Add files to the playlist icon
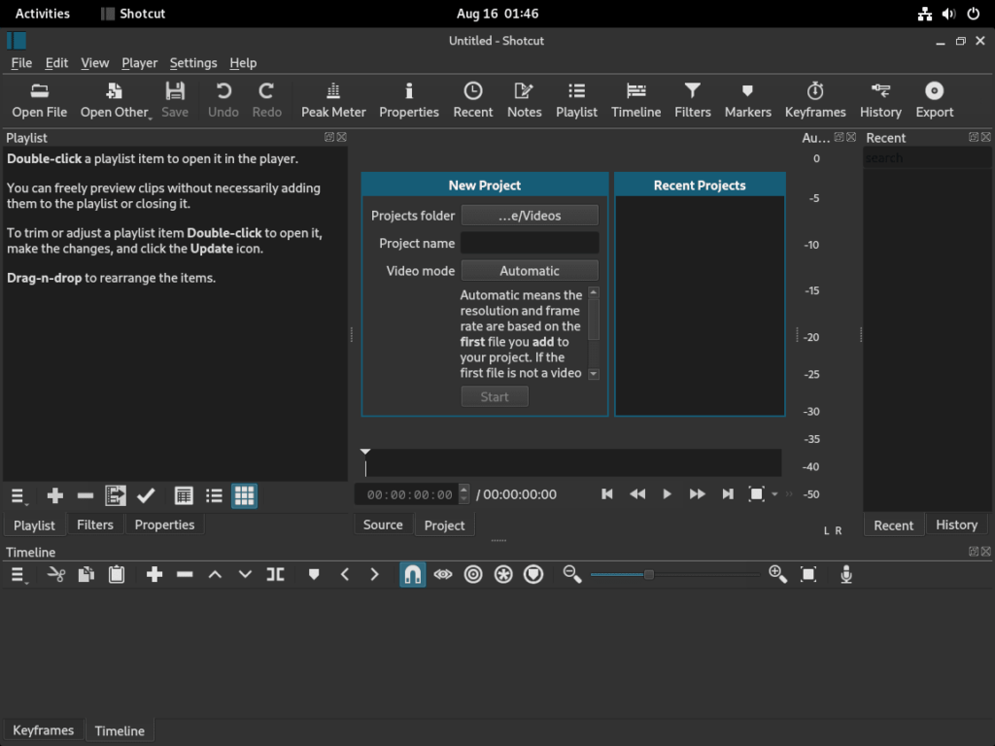 116,496
